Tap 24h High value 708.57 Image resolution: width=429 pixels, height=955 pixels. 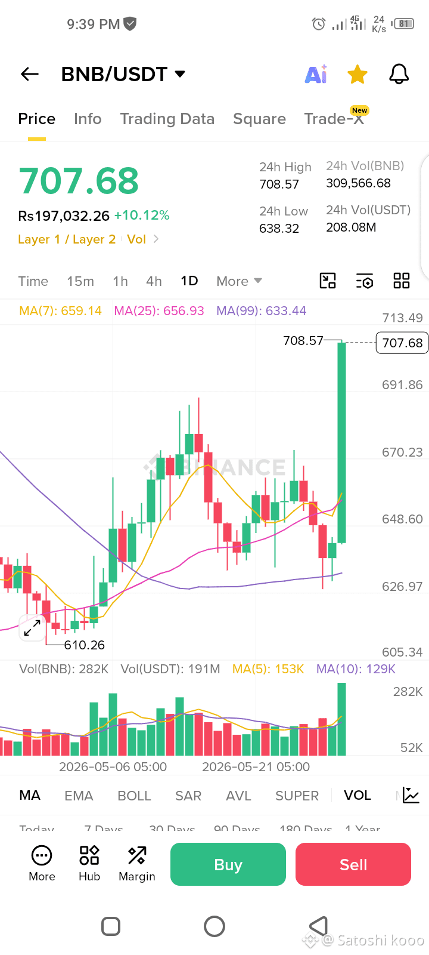279,184
